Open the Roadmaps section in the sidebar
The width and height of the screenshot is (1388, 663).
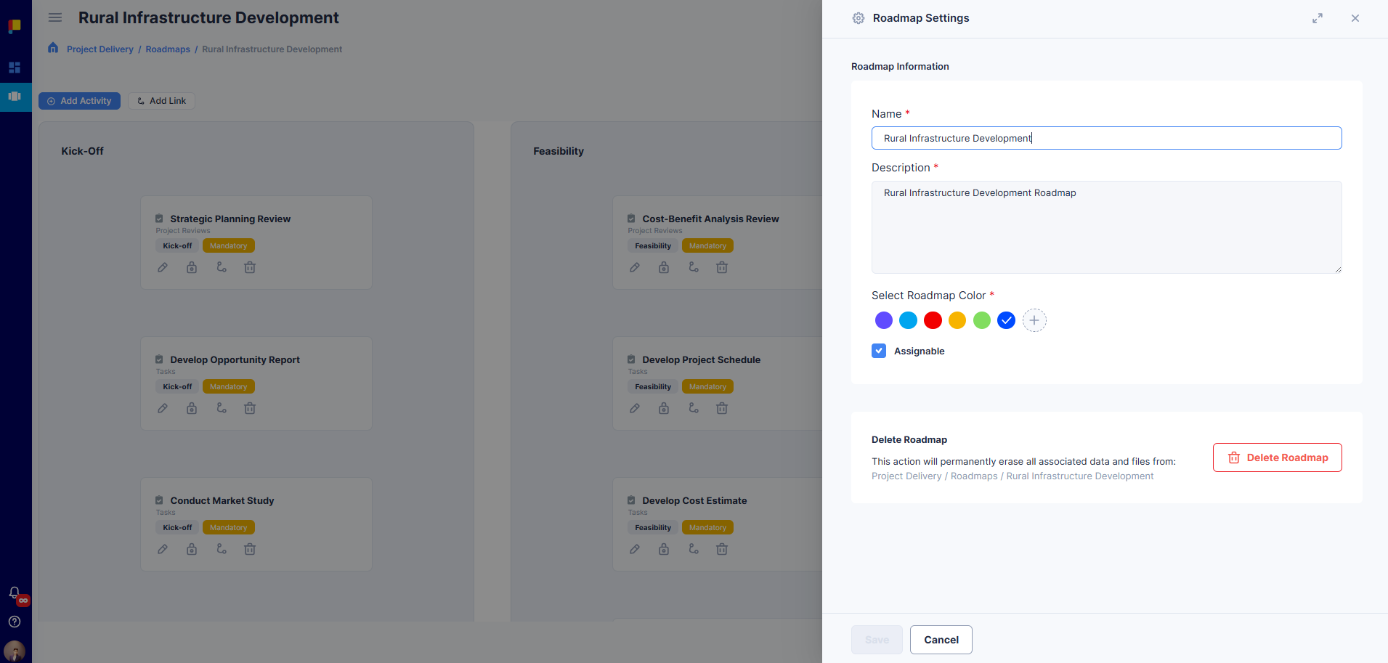(15, 97)
